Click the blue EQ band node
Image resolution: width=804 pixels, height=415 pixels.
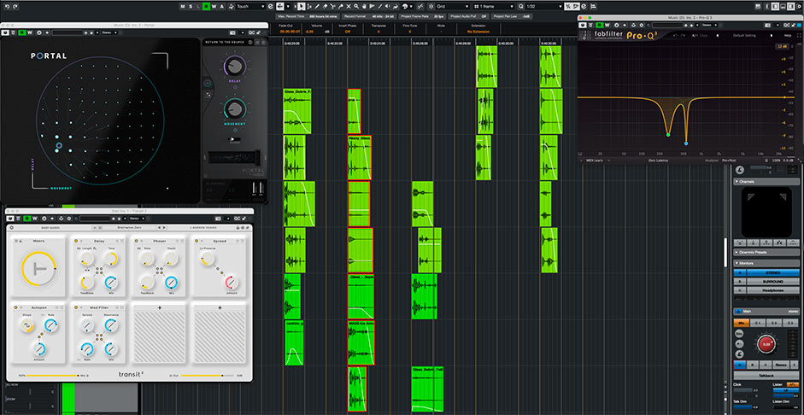[686, 143]
